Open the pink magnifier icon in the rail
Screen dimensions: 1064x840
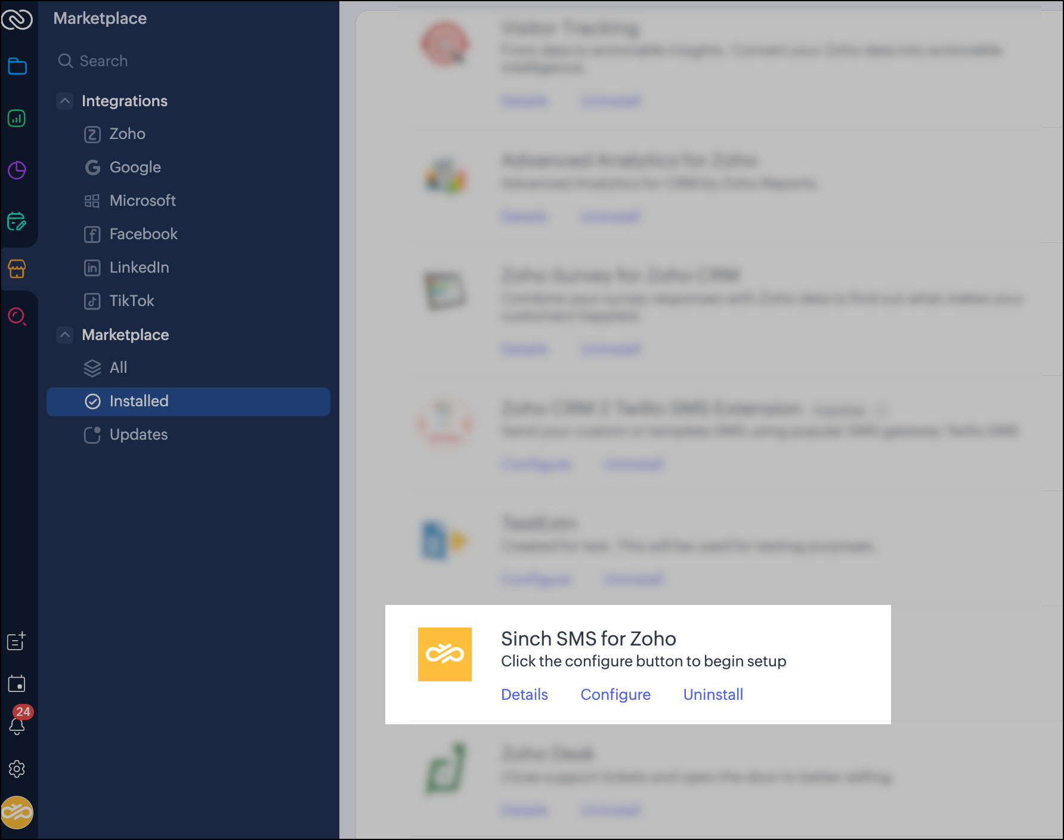[17, 316]
